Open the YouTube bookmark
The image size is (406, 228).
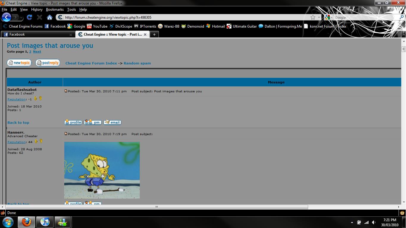[97, 26]
